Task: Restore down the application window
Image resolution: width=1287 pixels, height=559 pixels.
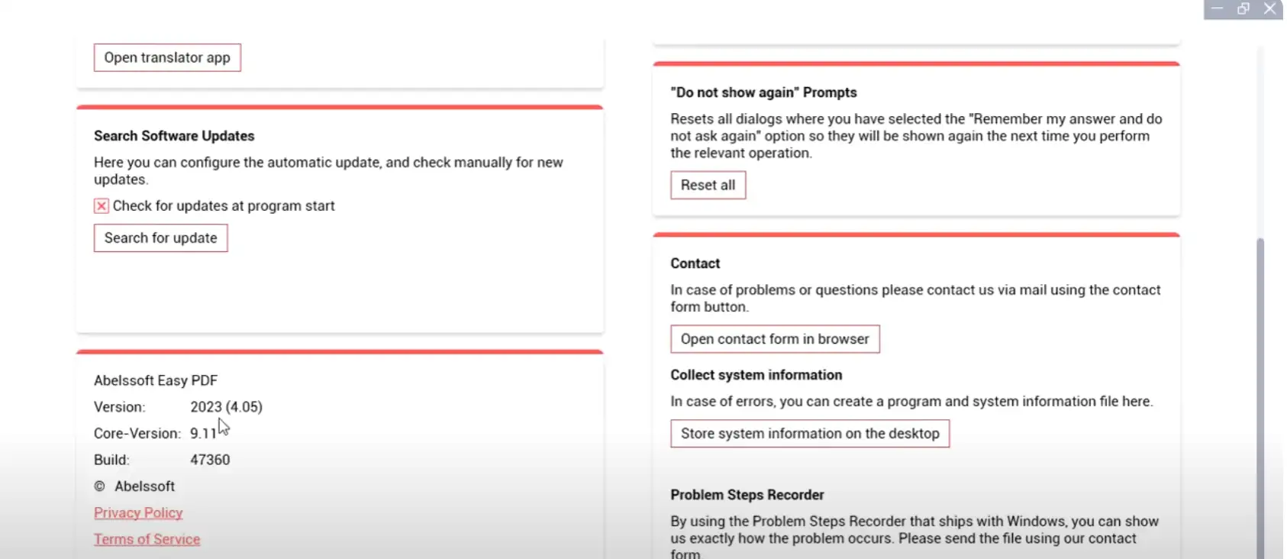Action: (x=1243, y=9)
